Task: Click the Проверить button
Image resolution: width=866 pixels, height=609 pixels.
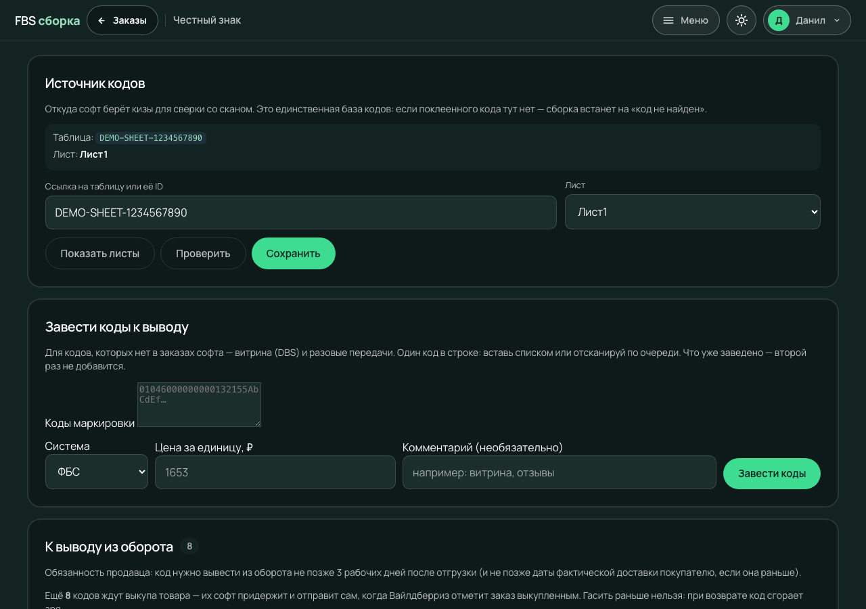Action: tap(203, 253)
